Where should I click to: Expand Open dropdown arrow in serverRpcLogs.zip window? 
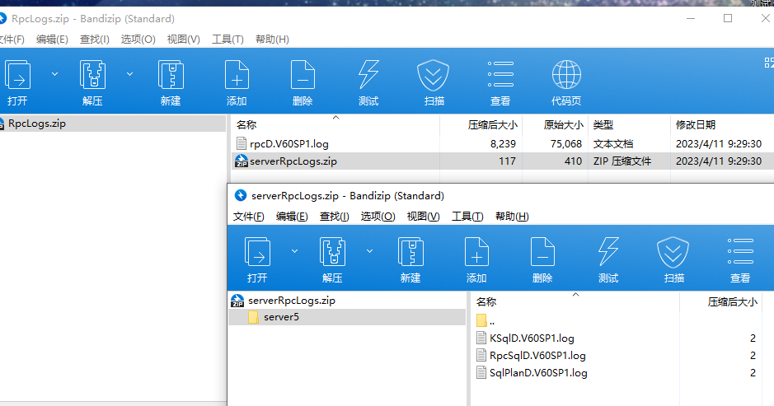(x=295, y=251)
